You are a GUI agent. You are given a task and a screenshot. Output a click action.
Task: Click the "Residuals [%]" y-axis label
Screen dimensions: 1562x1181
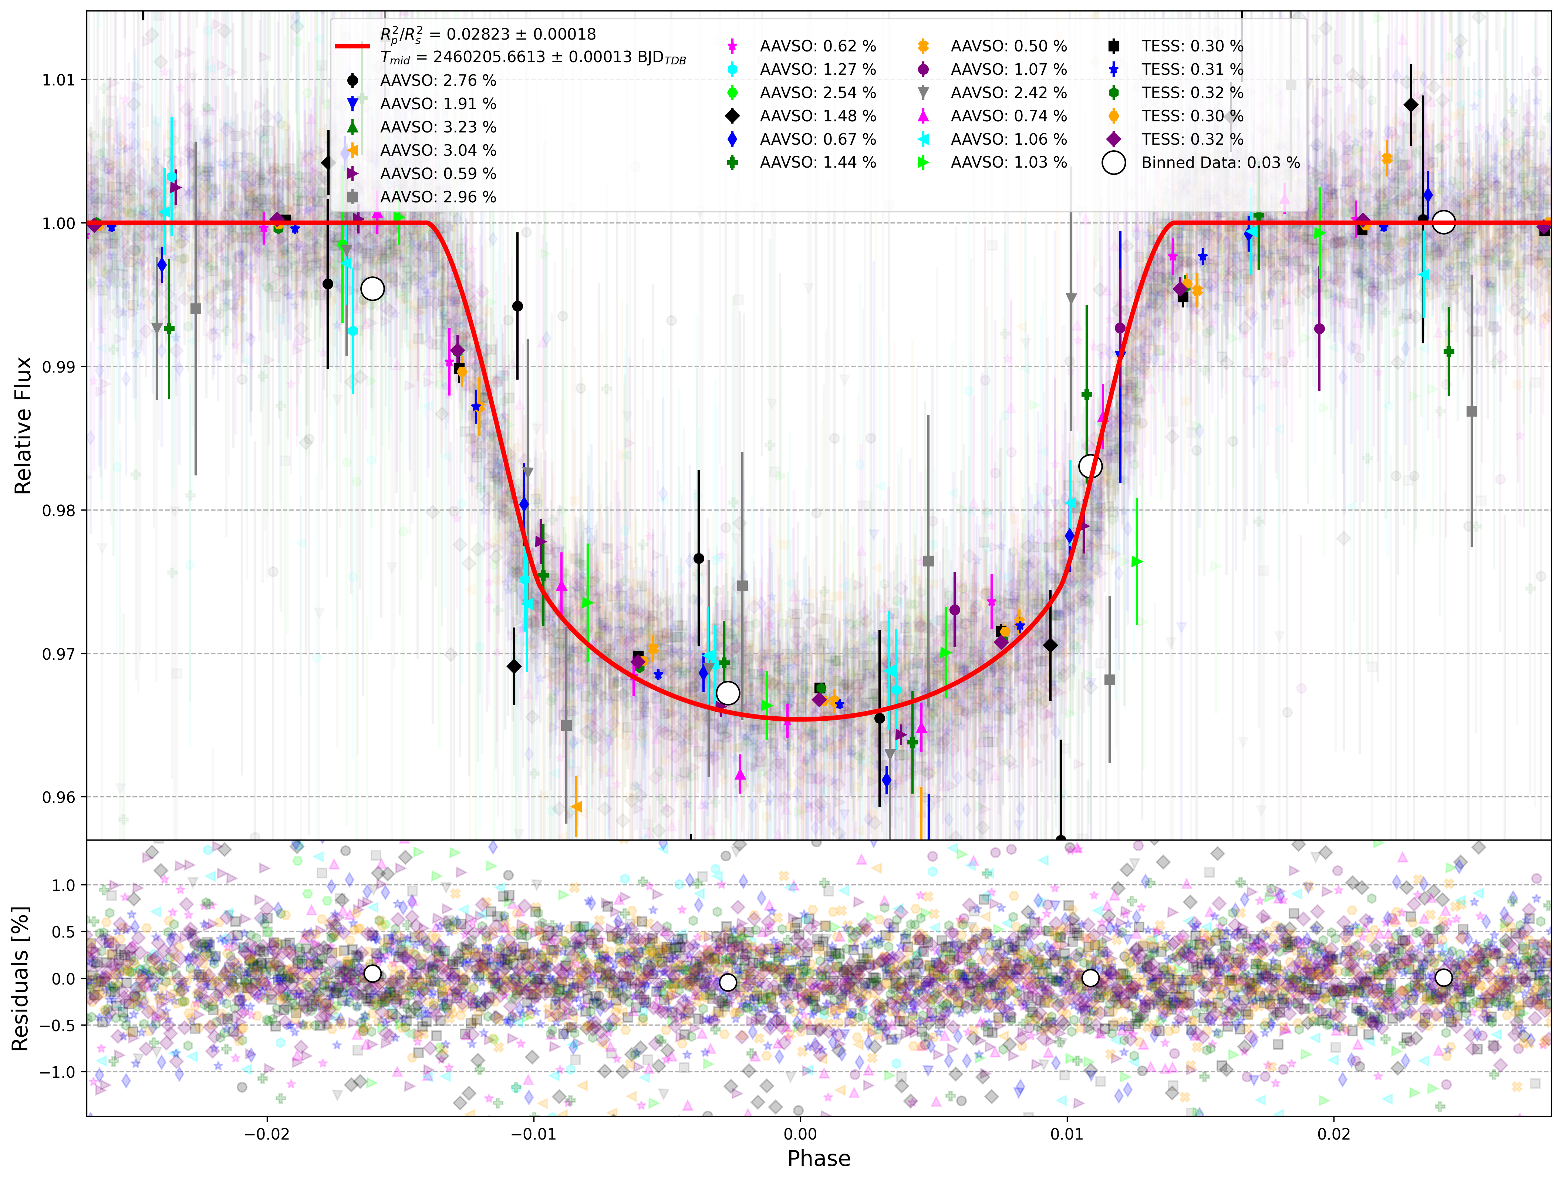tap(20, 978)
